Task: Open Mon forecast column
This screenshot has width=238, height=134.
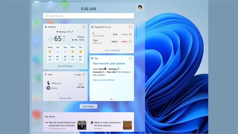Action: point(73,54)
